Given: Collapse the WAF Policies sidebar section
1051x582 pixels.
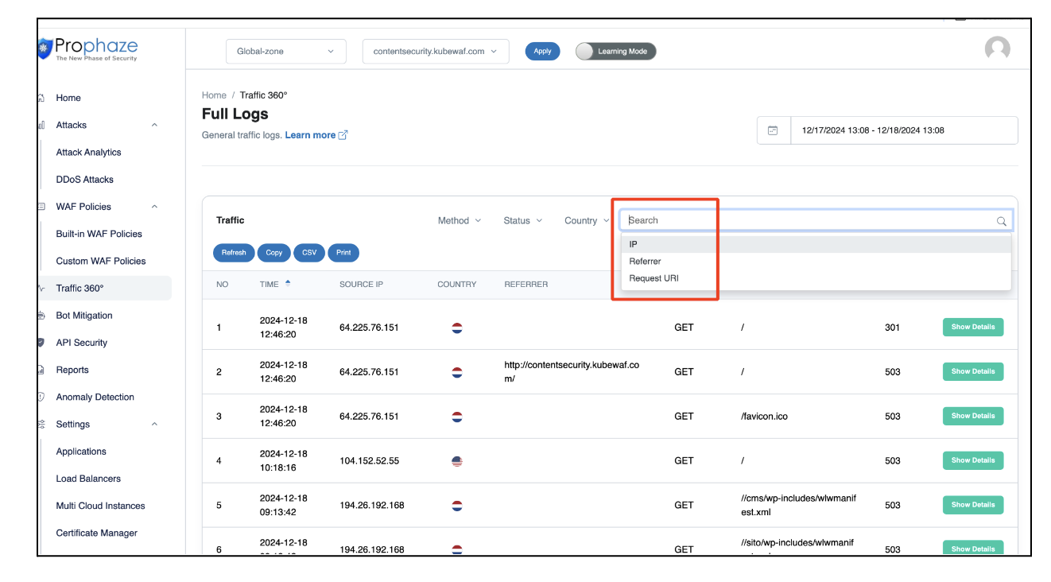Looking at the screenshot, I should 154,207.
